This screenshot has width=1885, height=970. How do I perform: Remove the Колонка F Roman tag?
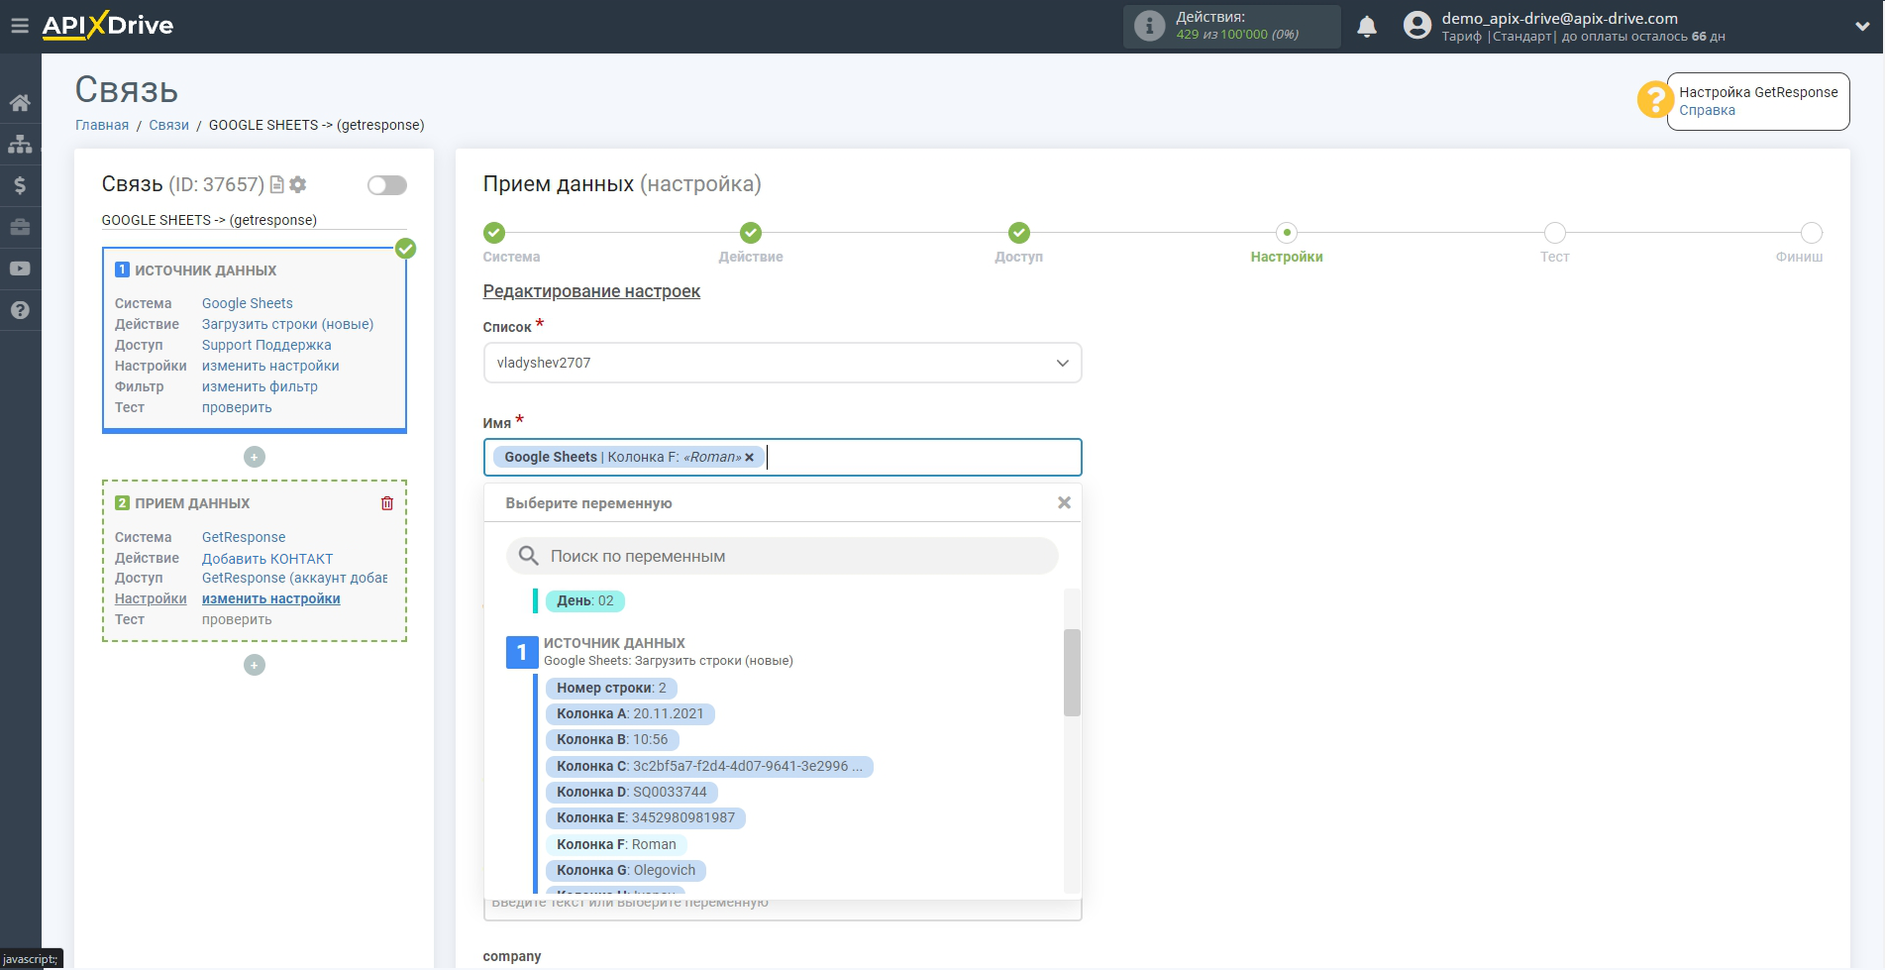coord(750,457)
